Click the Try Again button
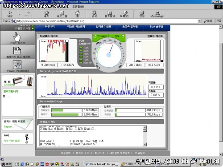 [x=100, y=36]
